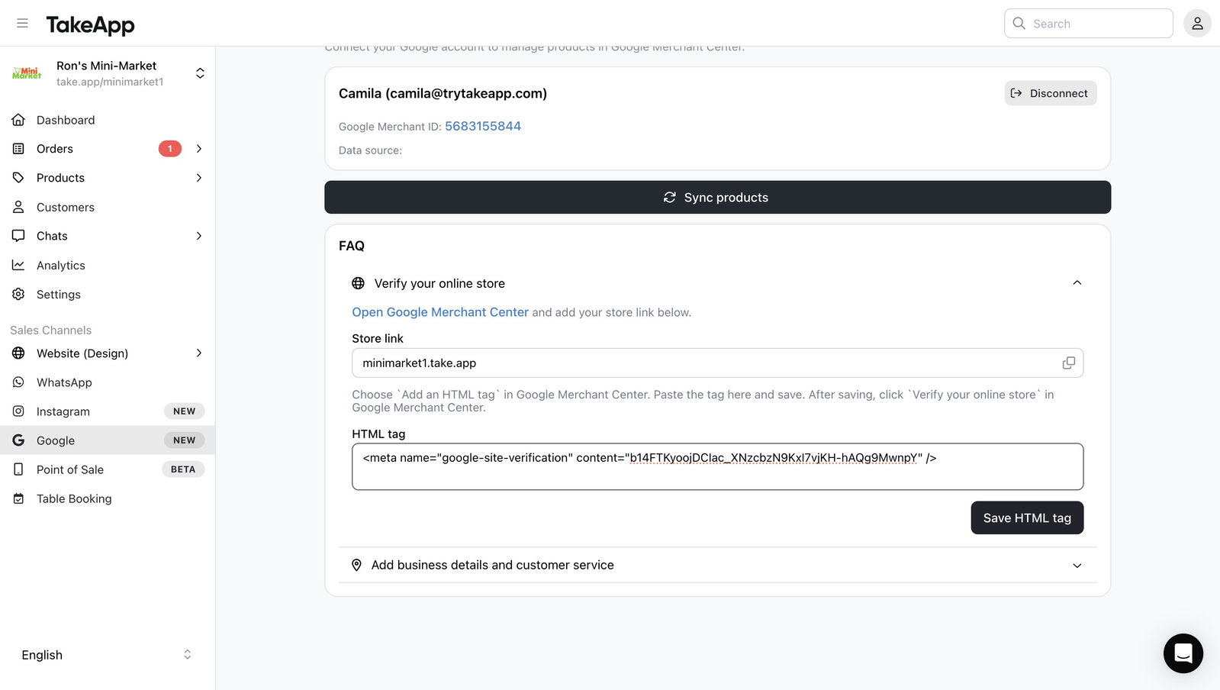This screenshot has width=1220, height=690.
Task: Click the Data source label
Action: pos(370,150)
